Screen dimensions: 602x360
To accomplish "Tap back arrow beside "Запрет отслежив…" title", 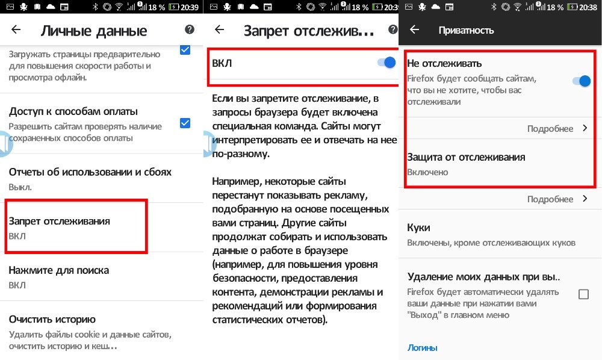I will [220, 29].
